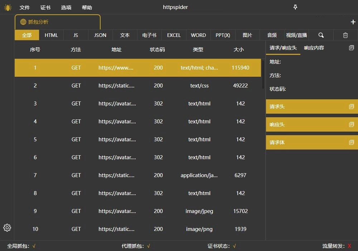Expand the 请求体 section
The height and width of the screenshot is (251, 358).
click(312, 142)
